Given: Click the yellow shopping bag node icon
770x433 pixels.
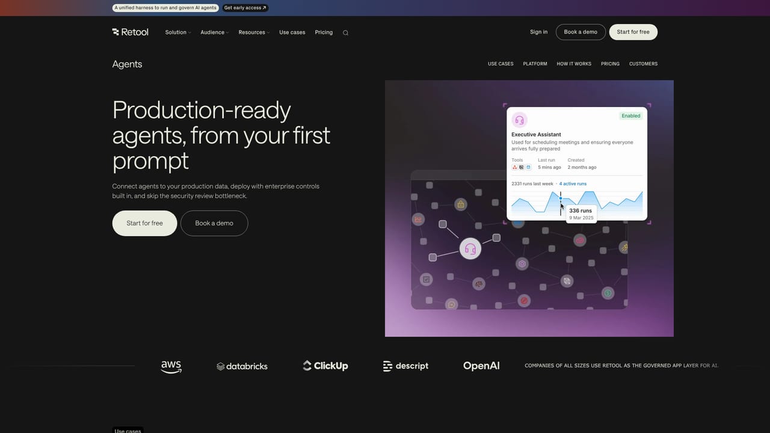Looking at the screenshot, I should (x=461, y=204).
